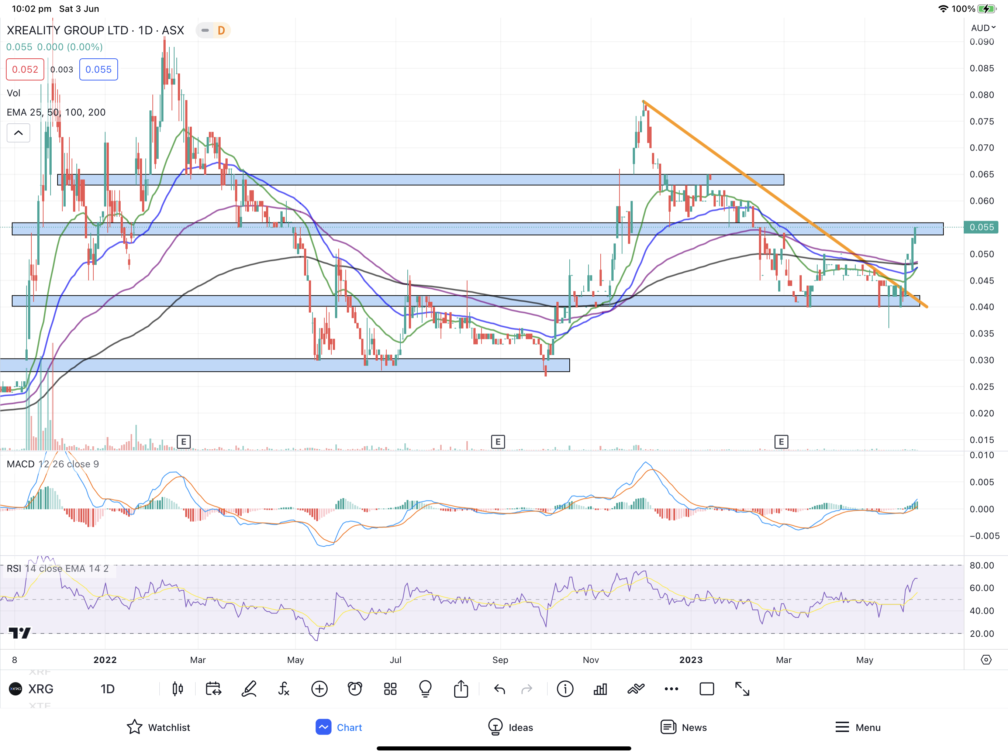1008x756 pixels.
Task: Open the compare or date range icon
Action: 213,689
